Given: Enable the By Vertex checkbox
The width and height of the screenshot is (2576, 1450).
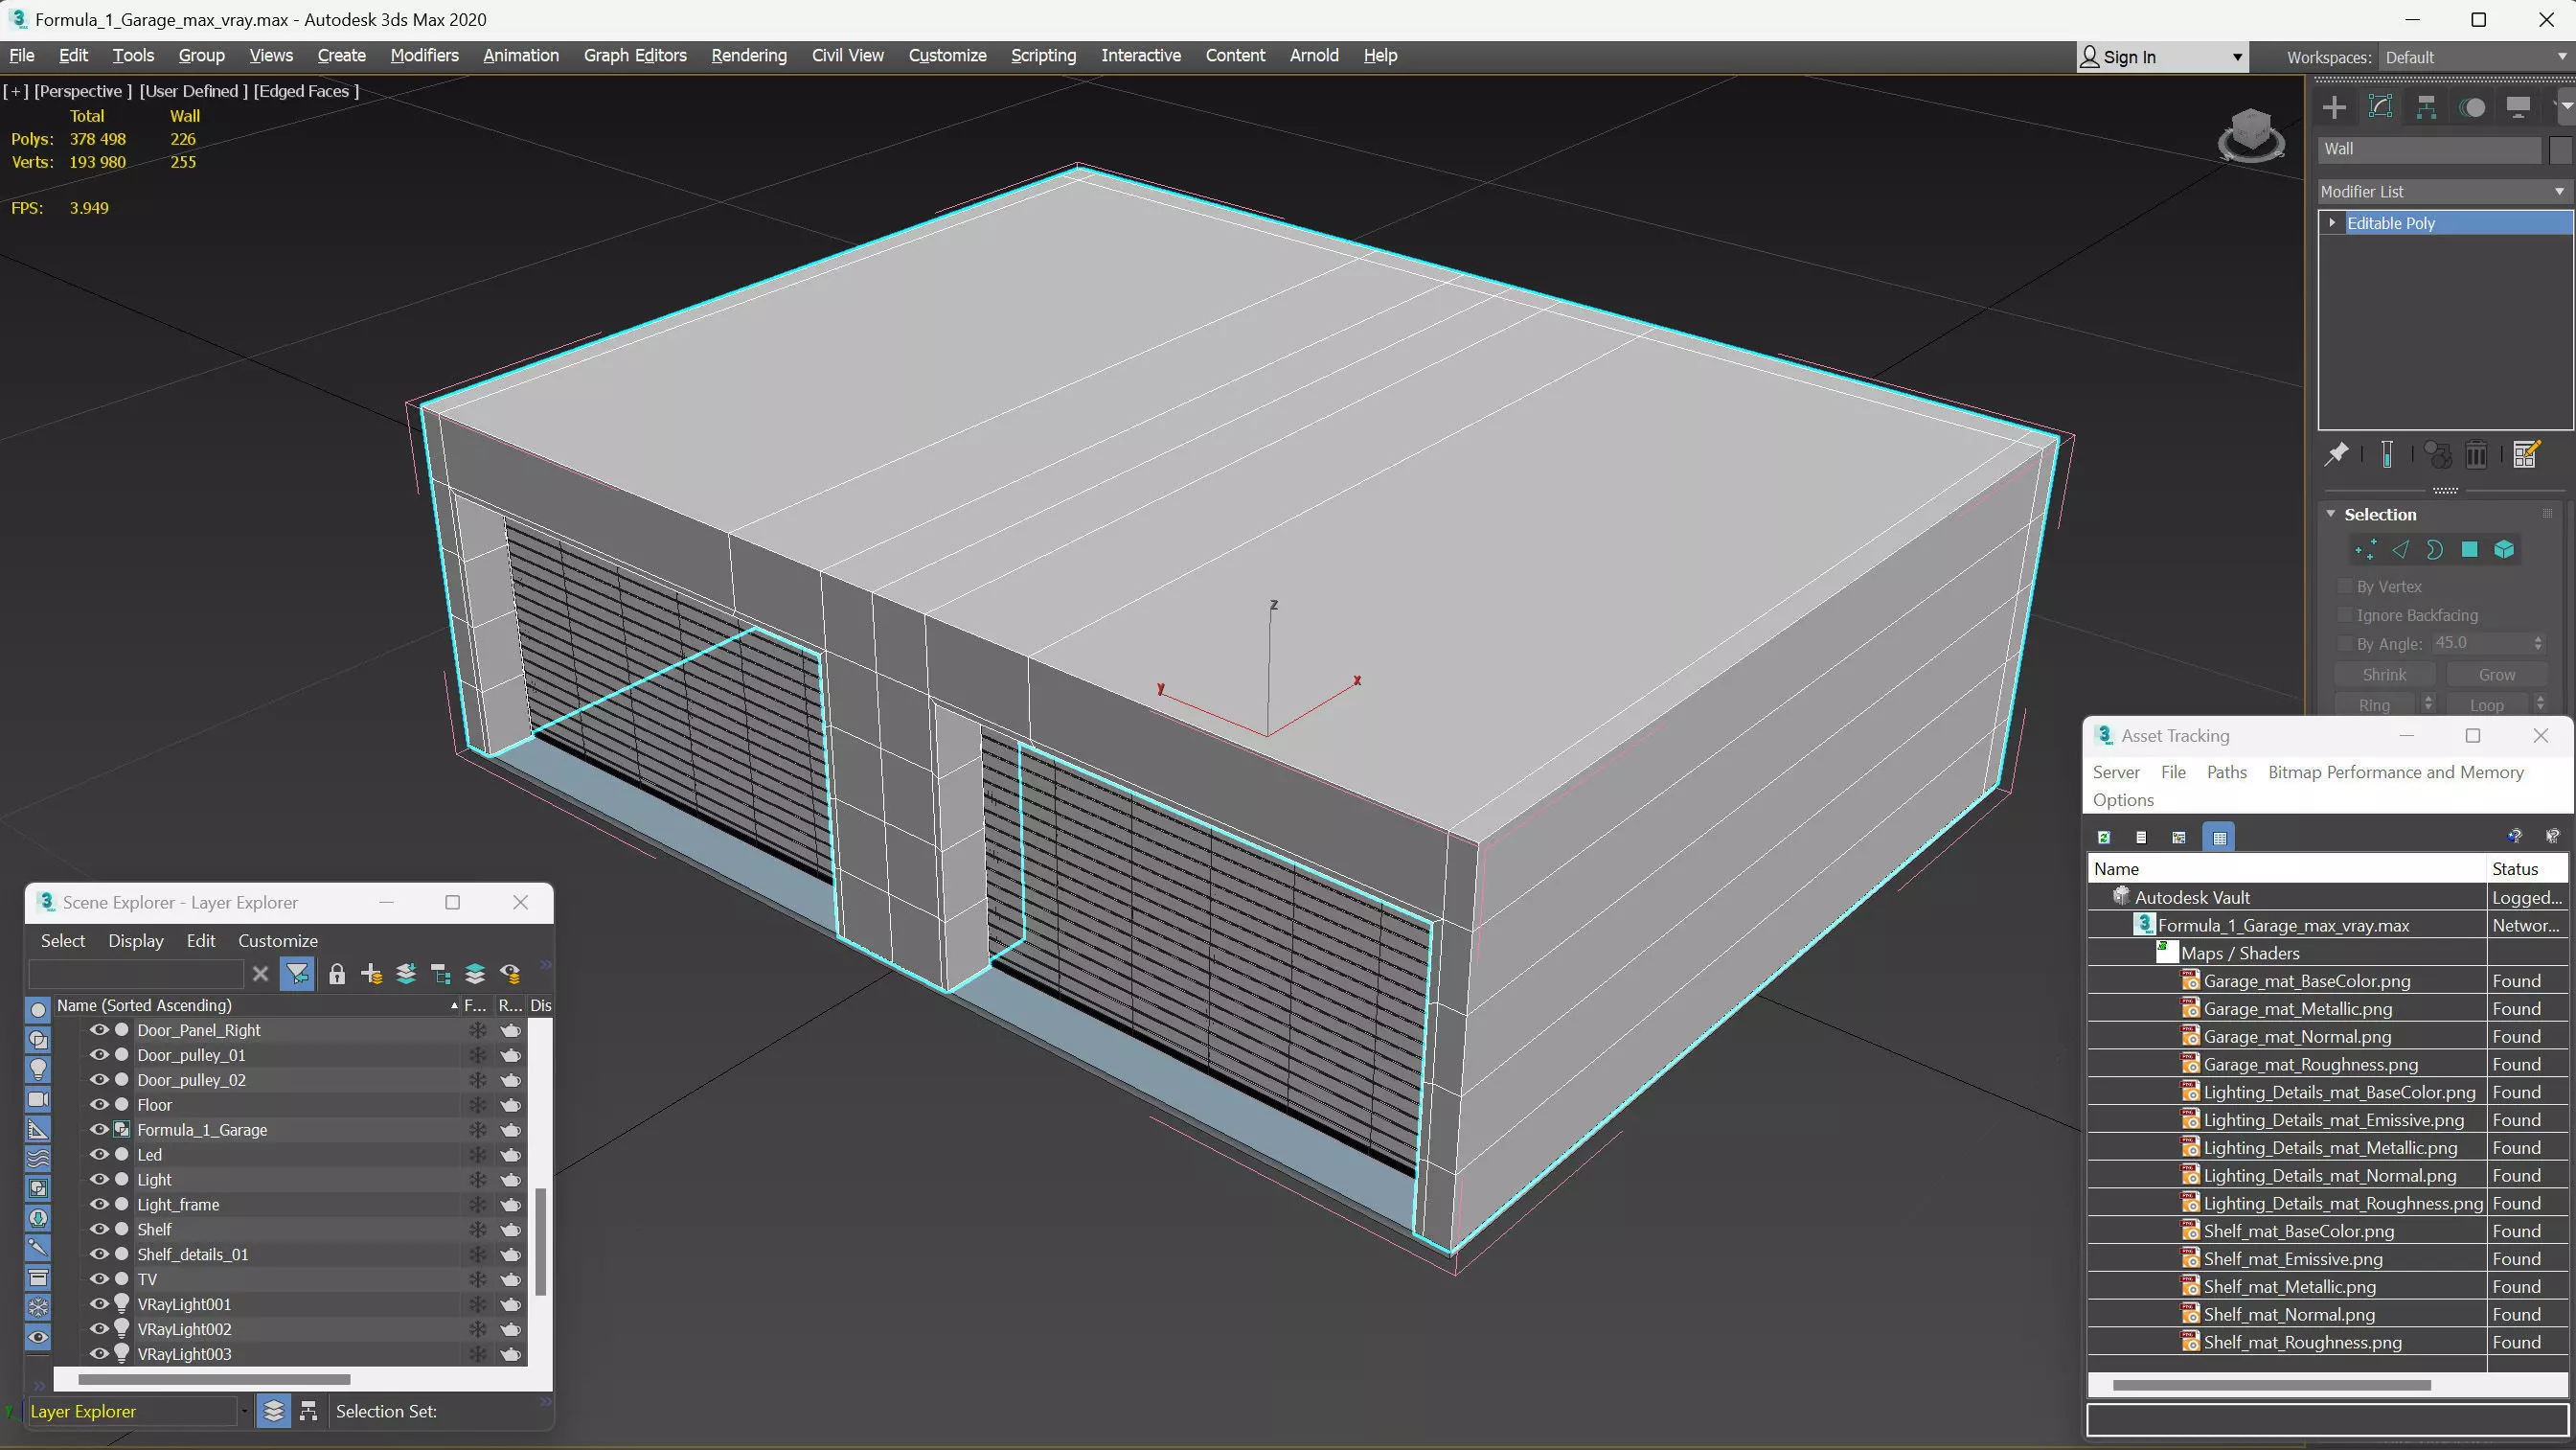Looking at the screenshot, I should (2344, 587).
